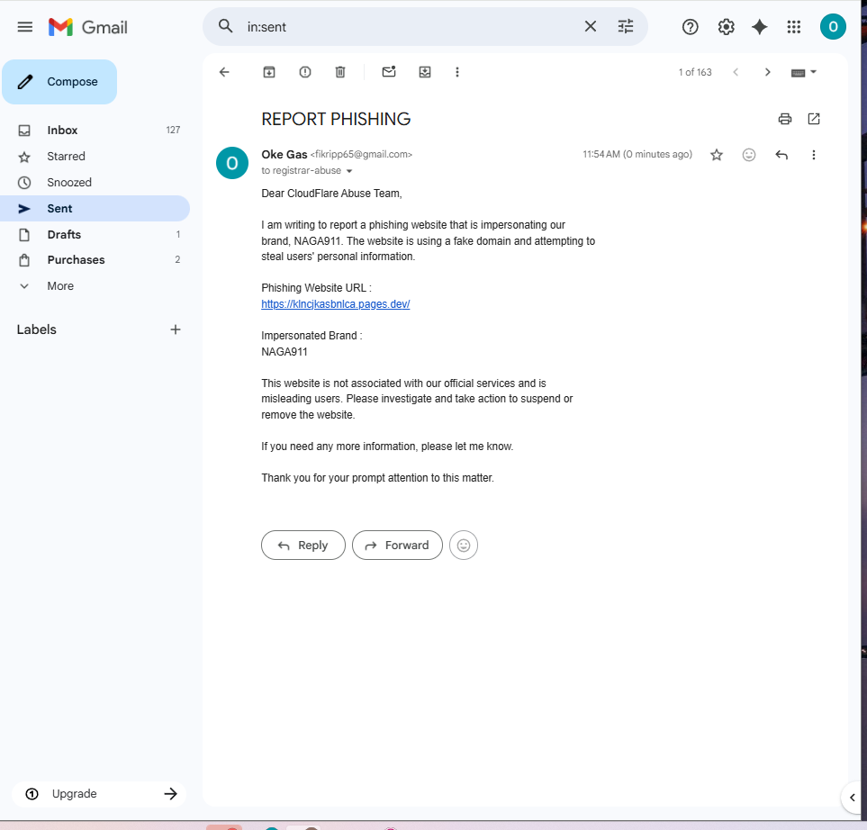Viewport: 867px width, 830px height.
Task: Click the sender avatar circle
Action: [231, 163]
